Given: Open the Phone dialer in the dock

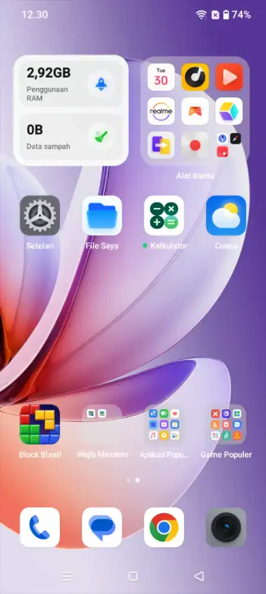Looking at the screenshot, I should point(40,527).
